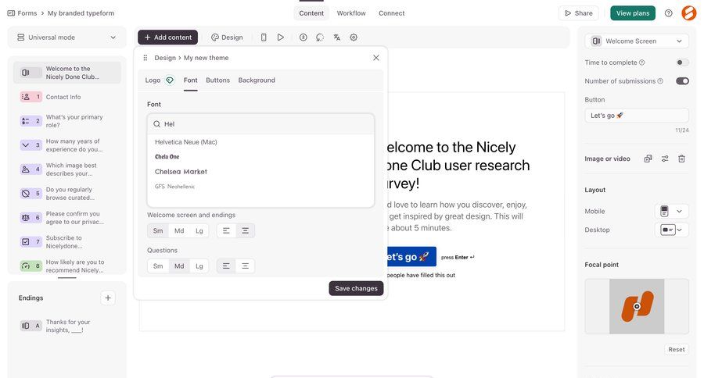This screenshot has width=704, height=378.
Task: Select Sm size for questions
Action: [x=158, y=266]
